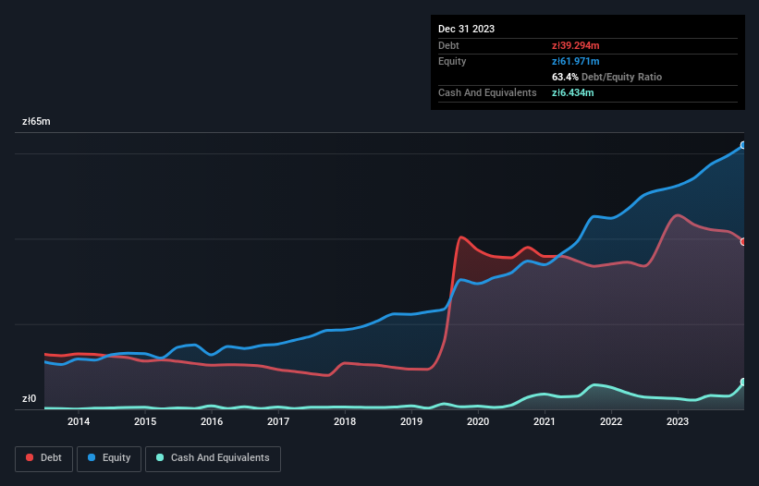Click the 2018 x-axis label
The image size is (759, 486).
pos(345,421)
